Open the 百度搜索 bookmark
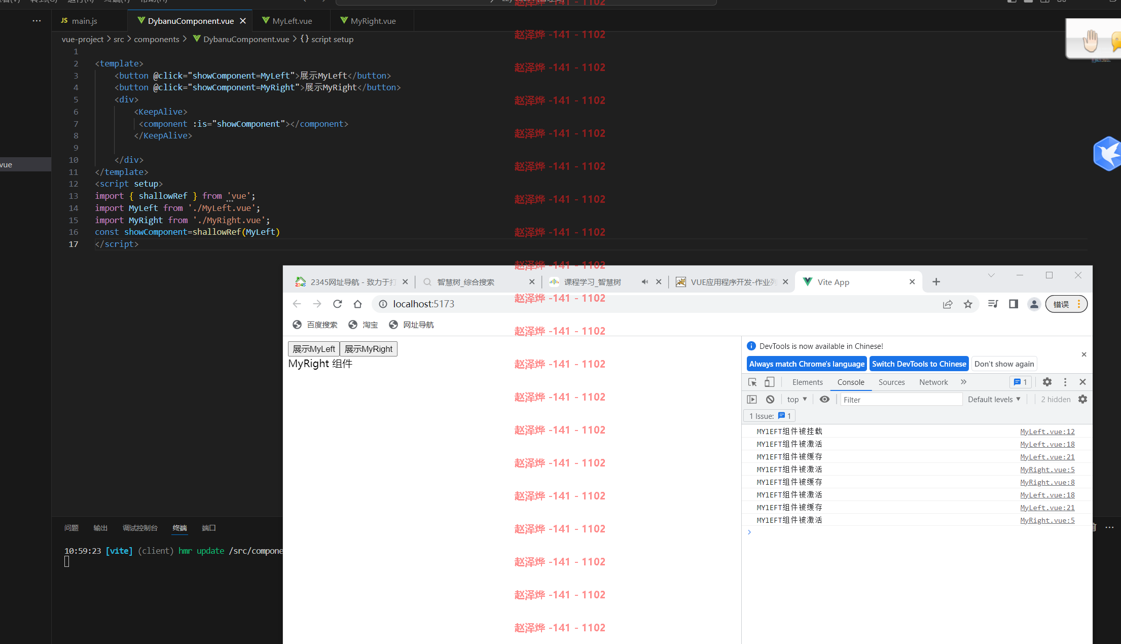 tap(315, 325)
